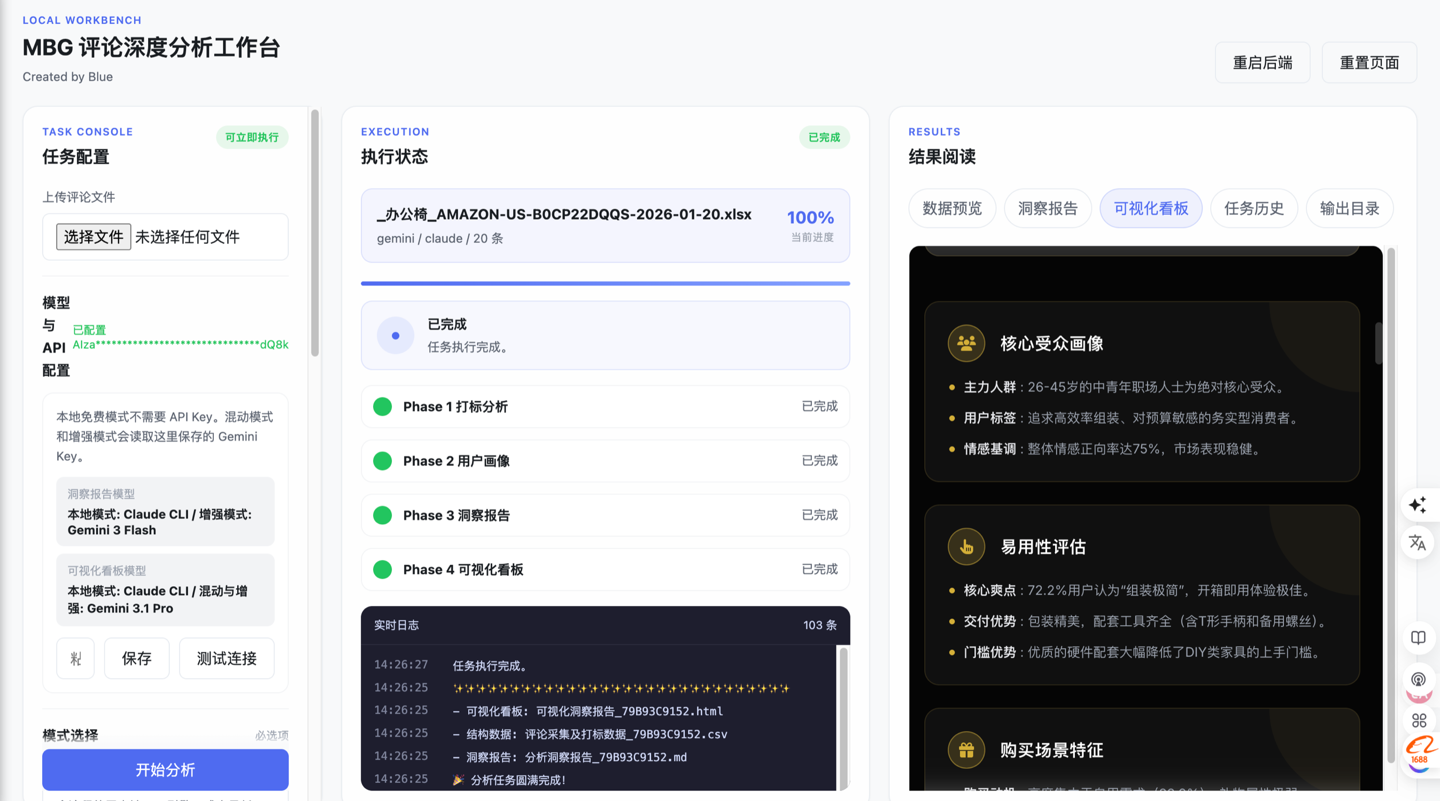Viewport: 1440px width, 801px height.
Task: Click the open-book reader icon
Action: (1418, 638)
